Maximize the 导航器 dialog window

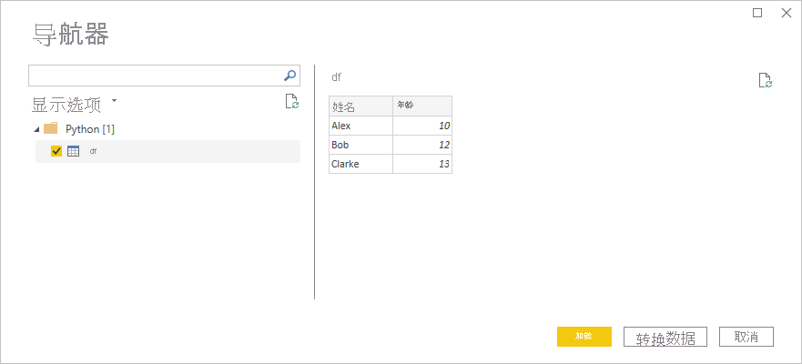757,13
